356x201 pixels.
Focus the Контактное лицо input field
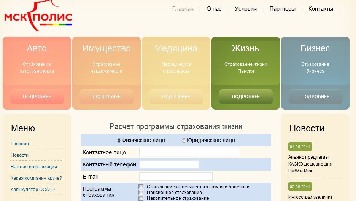tap(189, 152)
